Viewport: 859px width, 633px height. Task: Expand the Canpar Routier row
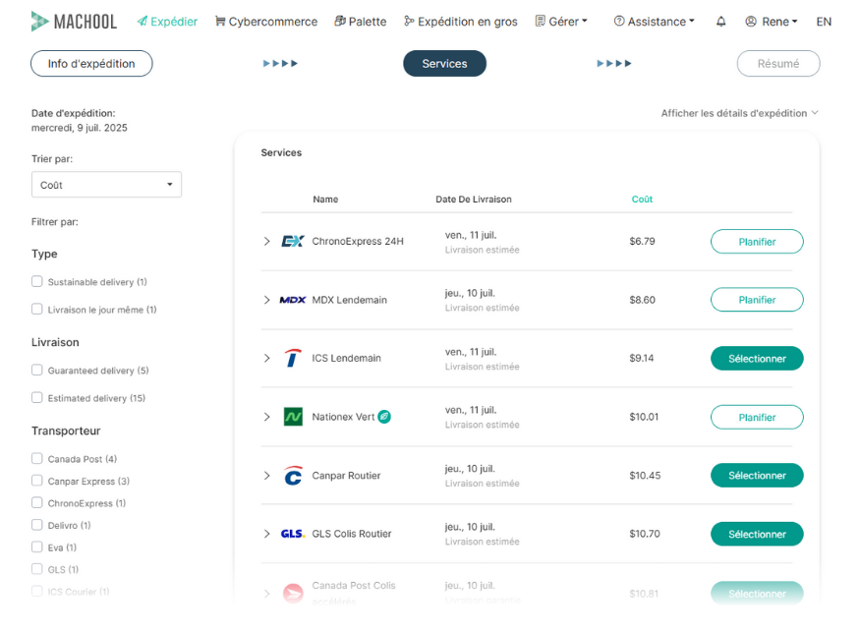[x=266, y=475]
